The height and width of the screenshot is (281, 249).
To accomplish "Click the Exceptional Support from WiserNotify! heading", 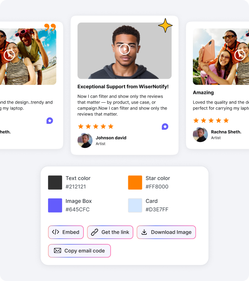I will 123,87.
